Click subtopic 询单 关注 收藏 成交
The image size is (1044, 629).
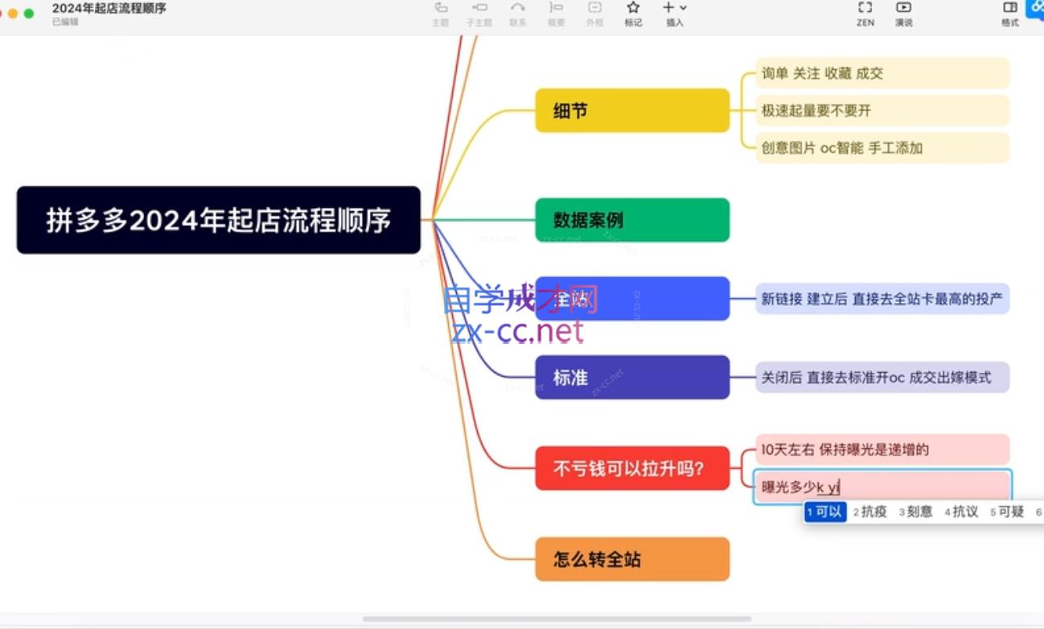click(882, 73)
